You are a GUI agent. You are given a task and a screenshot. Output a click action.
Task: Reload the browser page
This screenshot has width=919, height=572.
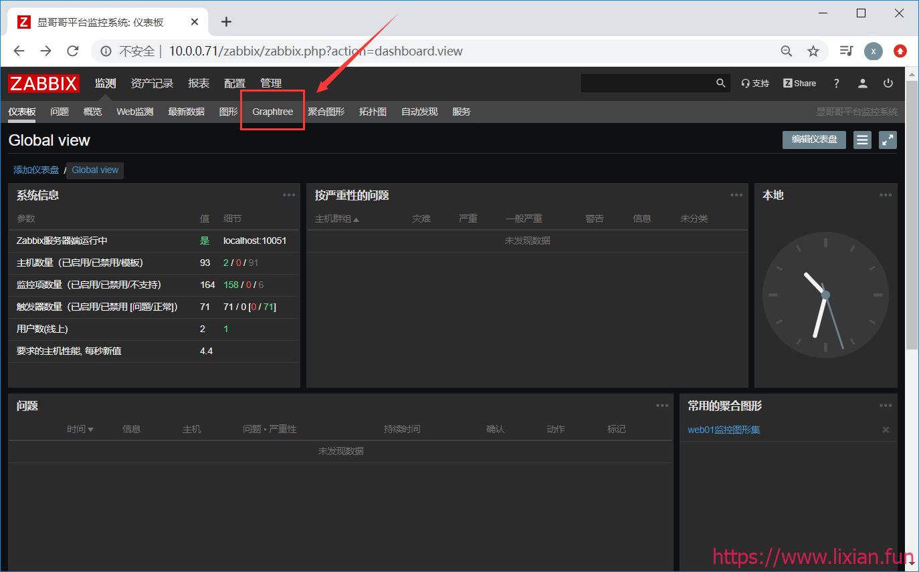coord(73,51)
